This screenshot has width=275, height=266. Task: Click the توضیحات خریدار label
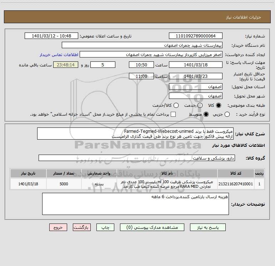click(x=248, y=204)
